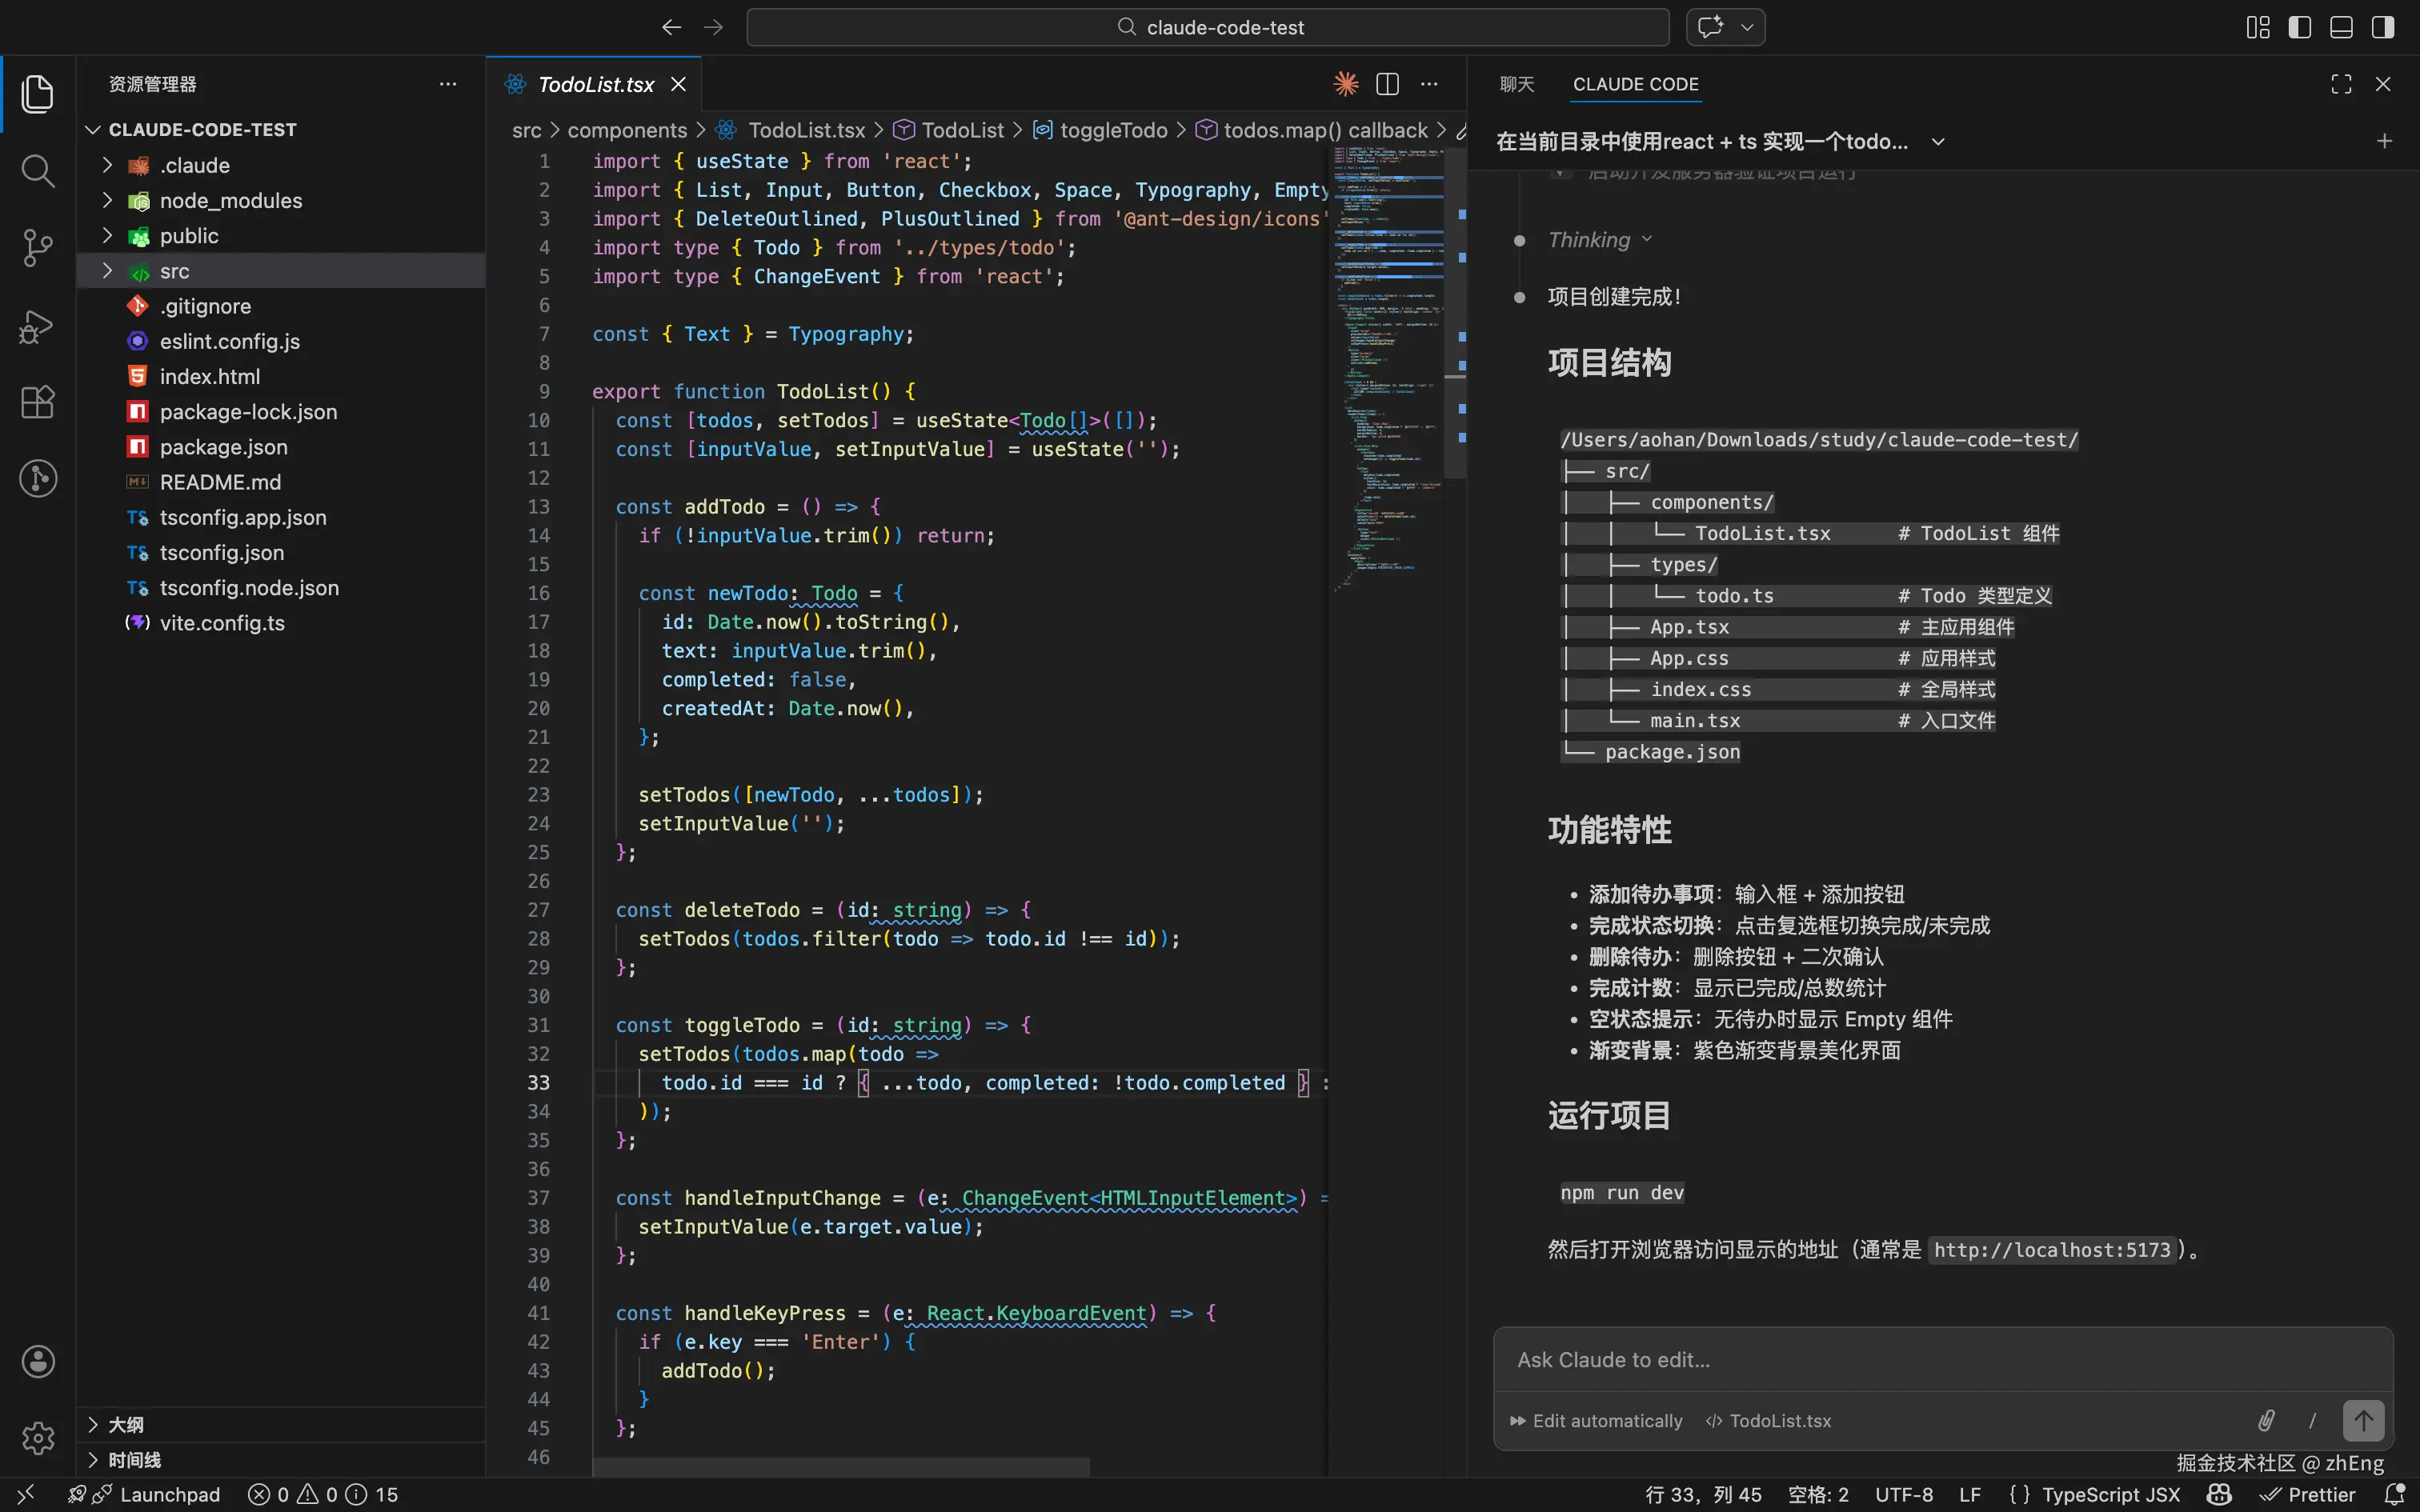The height and width of the screenshot is (1512, 2420).
Task: Open the Extensions view
Action: (x=37, y=402)
